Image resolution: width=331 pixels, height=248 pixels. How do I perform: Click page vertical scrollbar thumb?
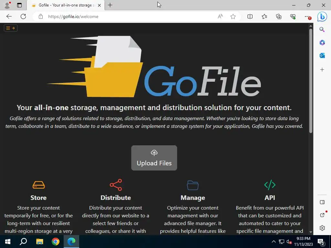pos(311,81)
